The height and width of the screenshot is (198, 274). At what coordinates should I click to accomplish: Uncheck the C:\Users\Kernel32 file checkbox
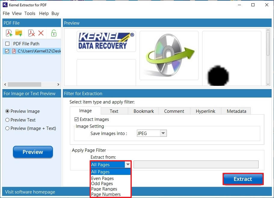pos(7,51)
